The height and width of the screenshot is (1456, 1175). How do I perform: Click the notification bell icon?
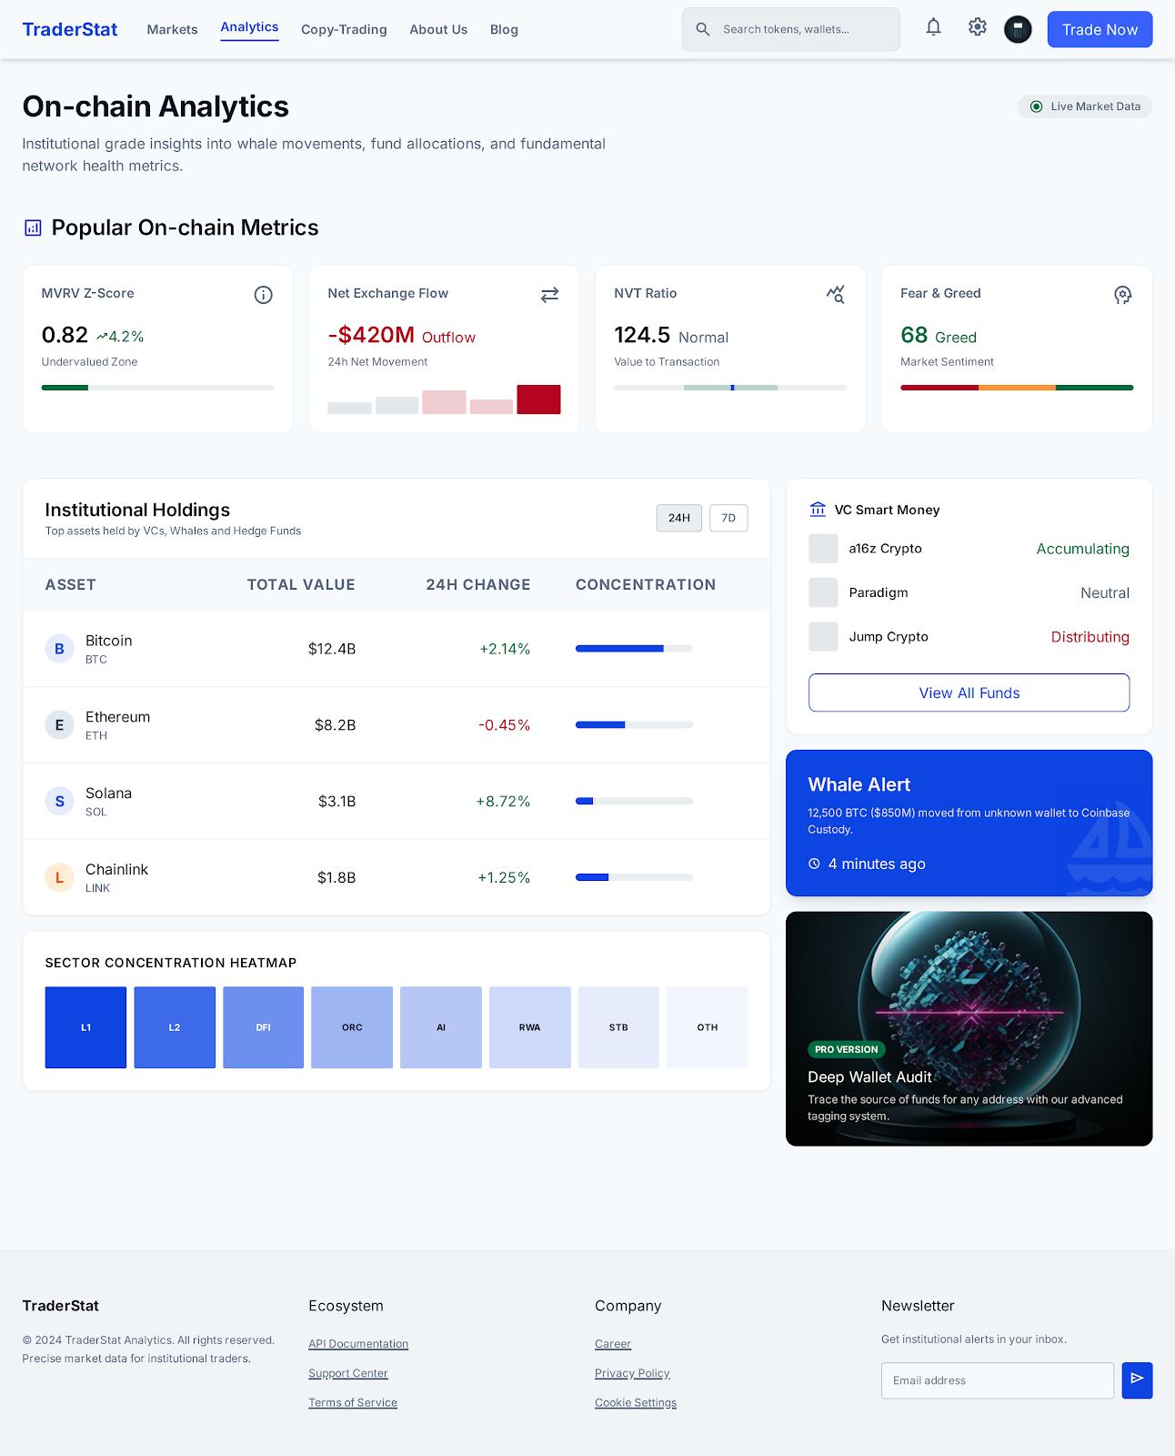(933, 27)
